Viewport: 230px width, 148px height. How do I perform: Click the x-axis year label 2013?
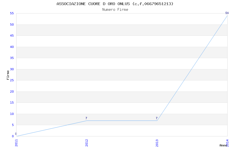[157, 143]
